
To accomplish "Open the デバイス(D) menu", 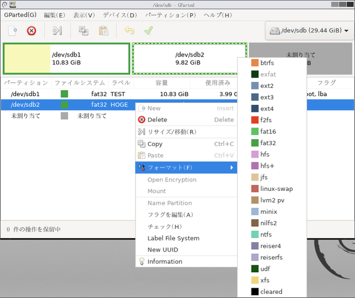I will (x=120, y=15).
